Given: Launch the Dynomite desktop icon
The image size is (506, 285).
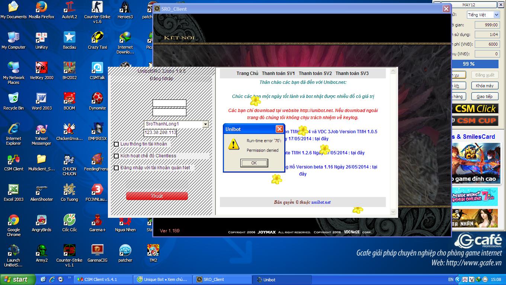Looking at the screenshot, I should (x=97, y=101).
